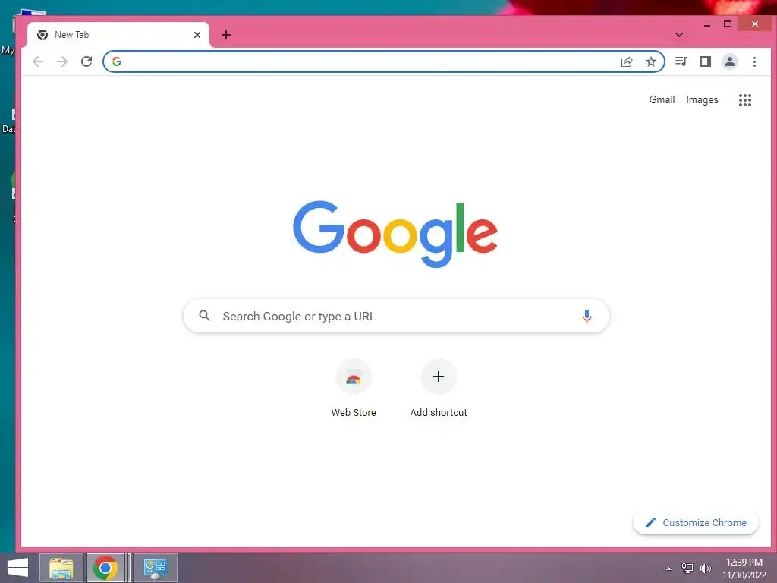
Task: Open the Gmail link
Action: (x=662, y=99)
